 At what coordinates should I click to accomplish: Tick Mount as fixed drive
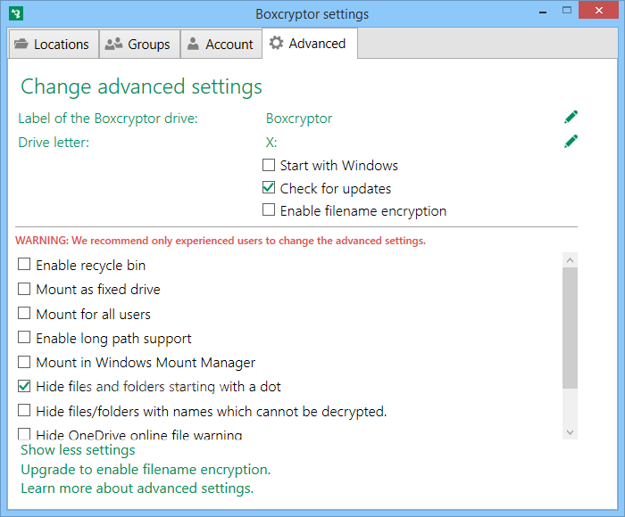coord(24,289)
